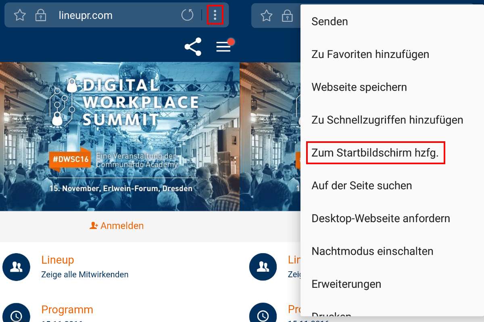
Task: Choose Zum Startbildschirm hzfg. menu entry
Action: (x=376, y=153)
